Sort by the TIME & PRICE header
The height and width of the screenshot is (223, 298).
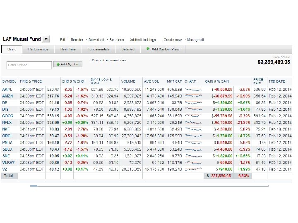pyautogui.click(x=31, y=81)
